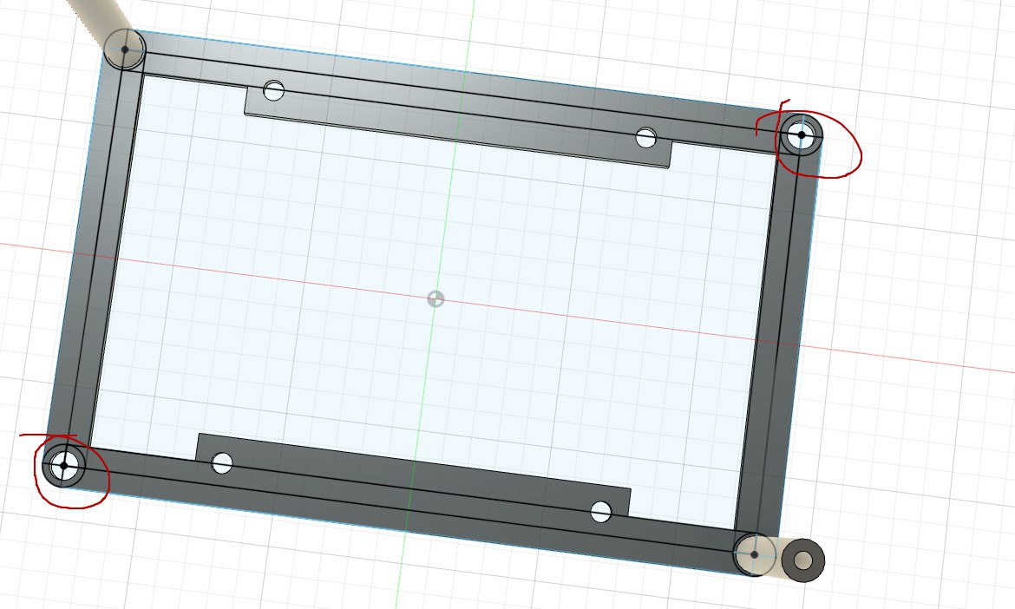Viewport: 1015px width, 609px height.
Task: Select the right hole in the upper mounting tab
Action: (x=646, y=138)
